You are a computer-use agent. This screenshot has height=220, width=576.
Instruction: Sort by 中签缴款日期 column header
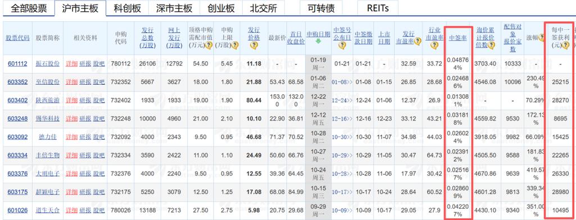364,38
